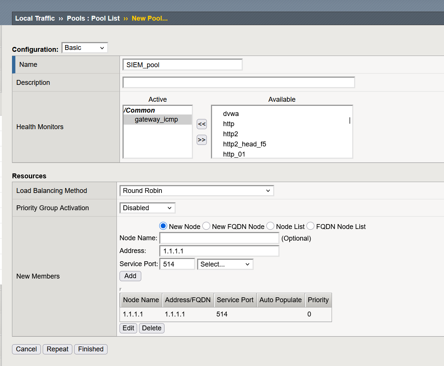Click the Available monitors list scrollbar

point(350,120)
